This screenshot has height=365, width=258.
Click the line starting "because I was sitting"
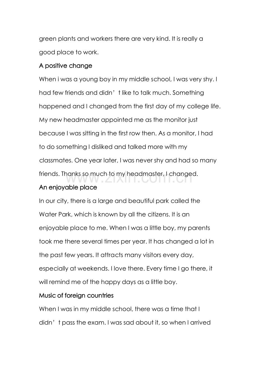click(x=126, y=133)
